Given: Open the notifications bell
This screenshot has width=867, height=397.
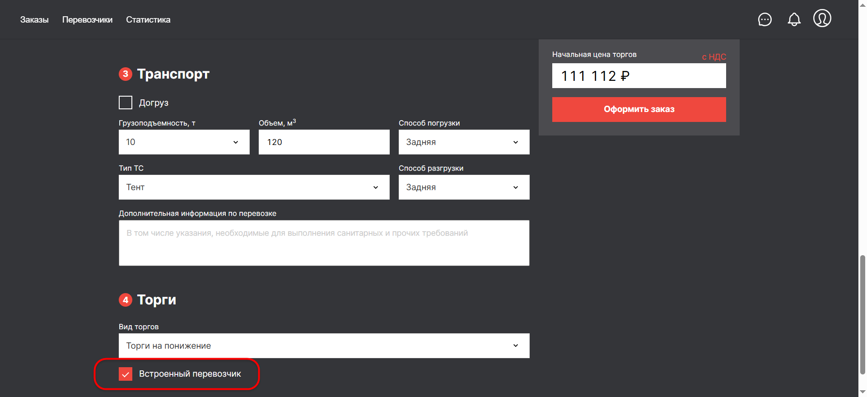Looking at the screenshot, I should [x=794, y=19].
